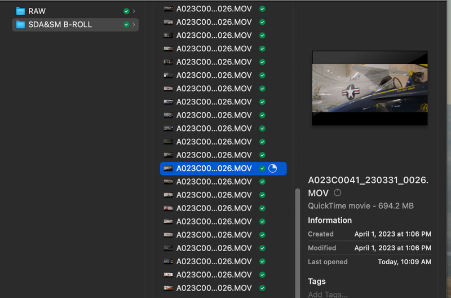
Task: Click the sync checkmark beside SDA&SM B-ROLL
Action: point(126,25)
